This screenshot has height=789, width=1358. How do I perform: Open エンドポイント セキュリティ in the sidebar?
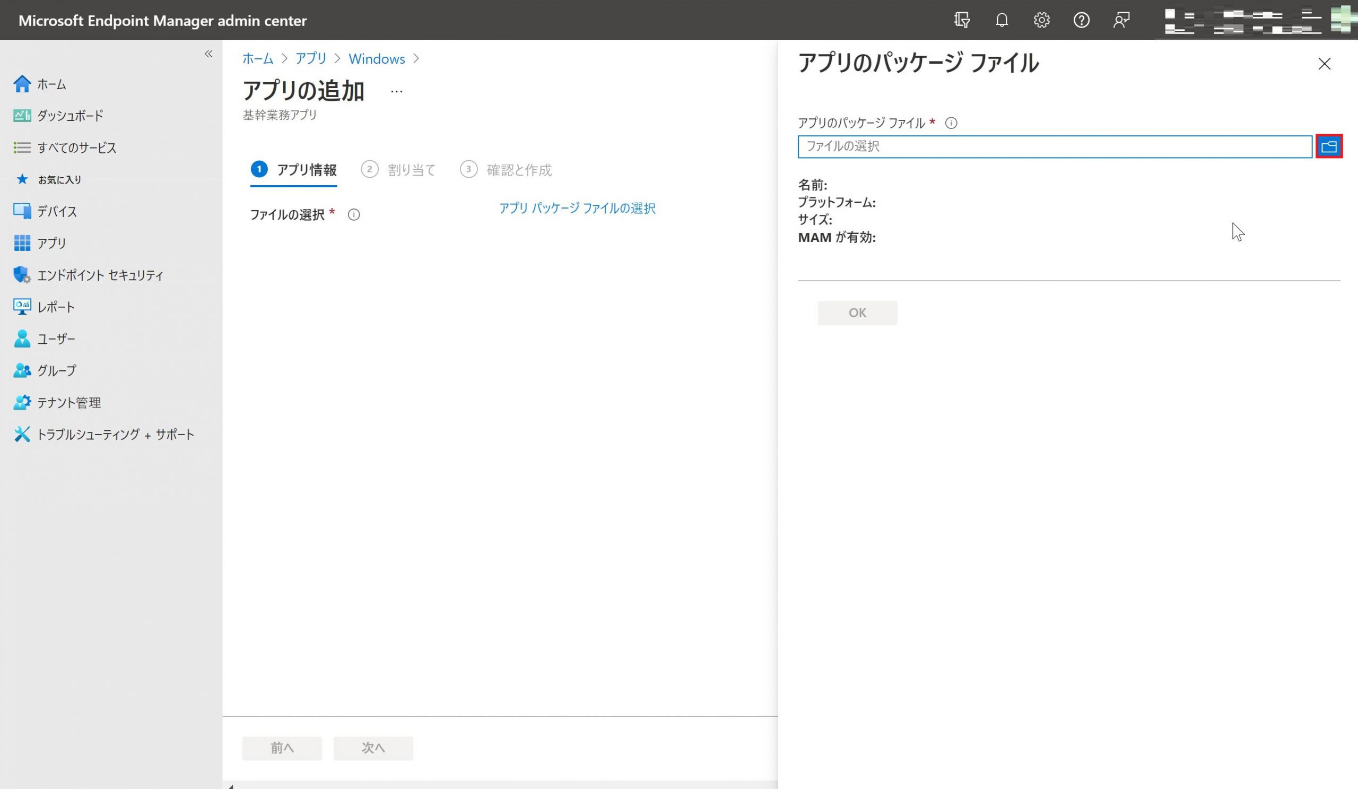100,275
